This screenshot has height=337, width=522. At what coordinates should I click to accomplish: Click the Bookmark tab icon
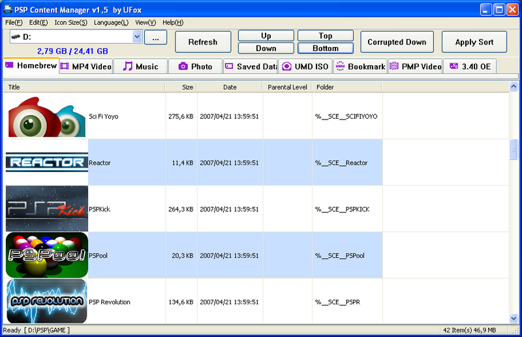click(x=340, y=67)
